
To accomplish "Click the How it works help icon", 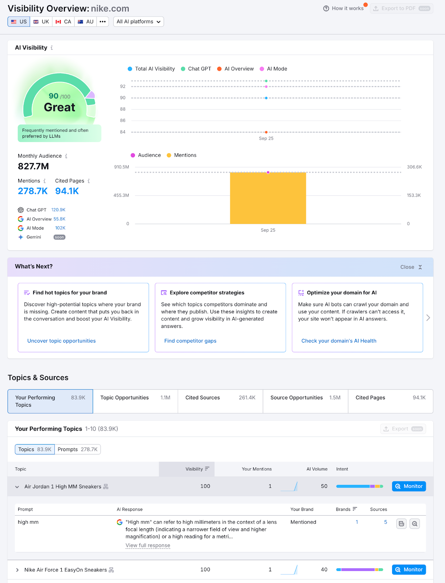I will click(326, 8).
